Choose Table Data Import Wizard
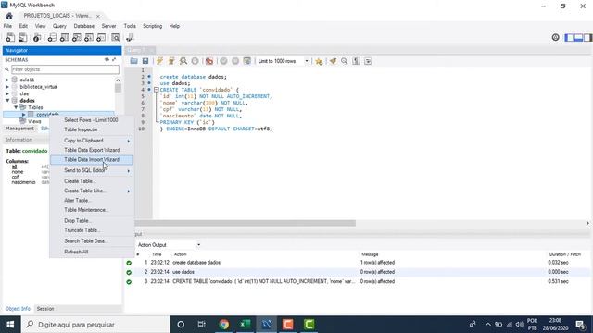This screenshot has height=333, width=593. coord(92,160)
